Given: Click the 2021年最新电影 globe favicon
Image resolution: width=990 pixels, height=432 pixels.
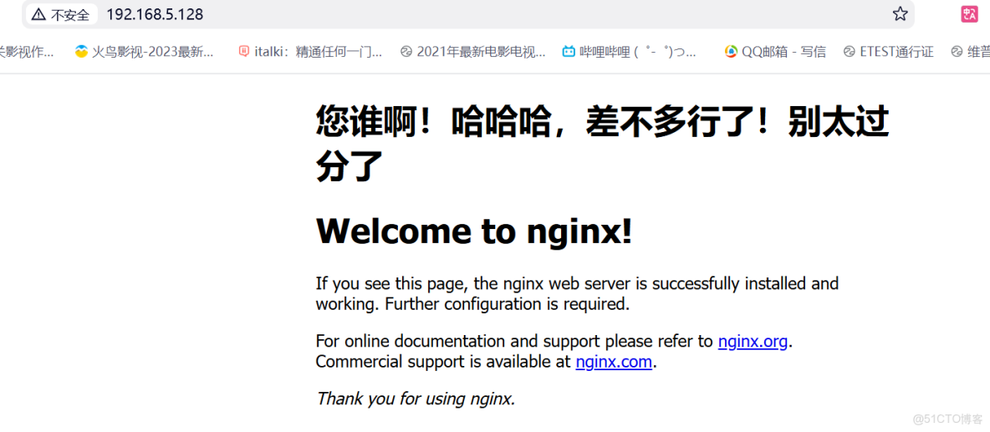Looking at the screenshot, I should [x=406, y=52].
